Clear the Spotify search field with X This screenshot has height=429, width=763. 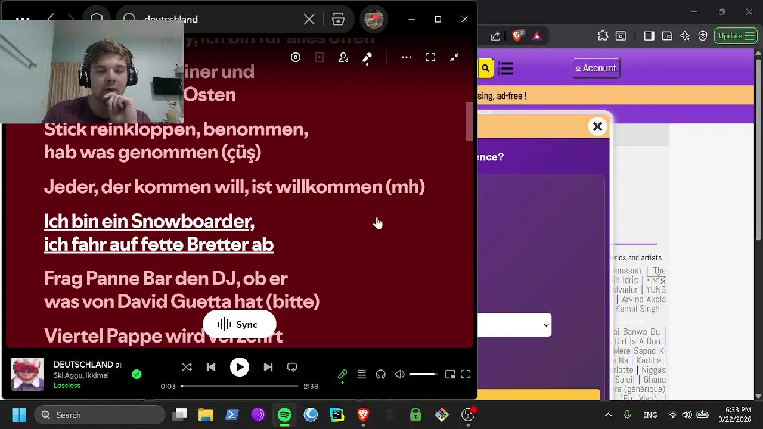point(309,20)
